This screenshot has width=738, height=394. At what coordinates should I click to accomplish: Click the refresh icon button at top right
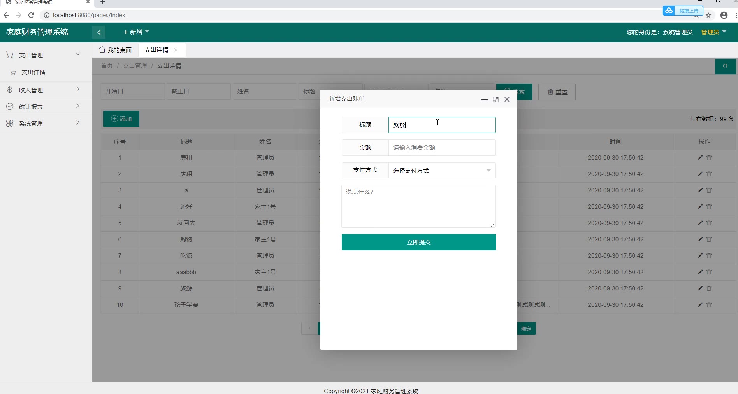(725, 66)
